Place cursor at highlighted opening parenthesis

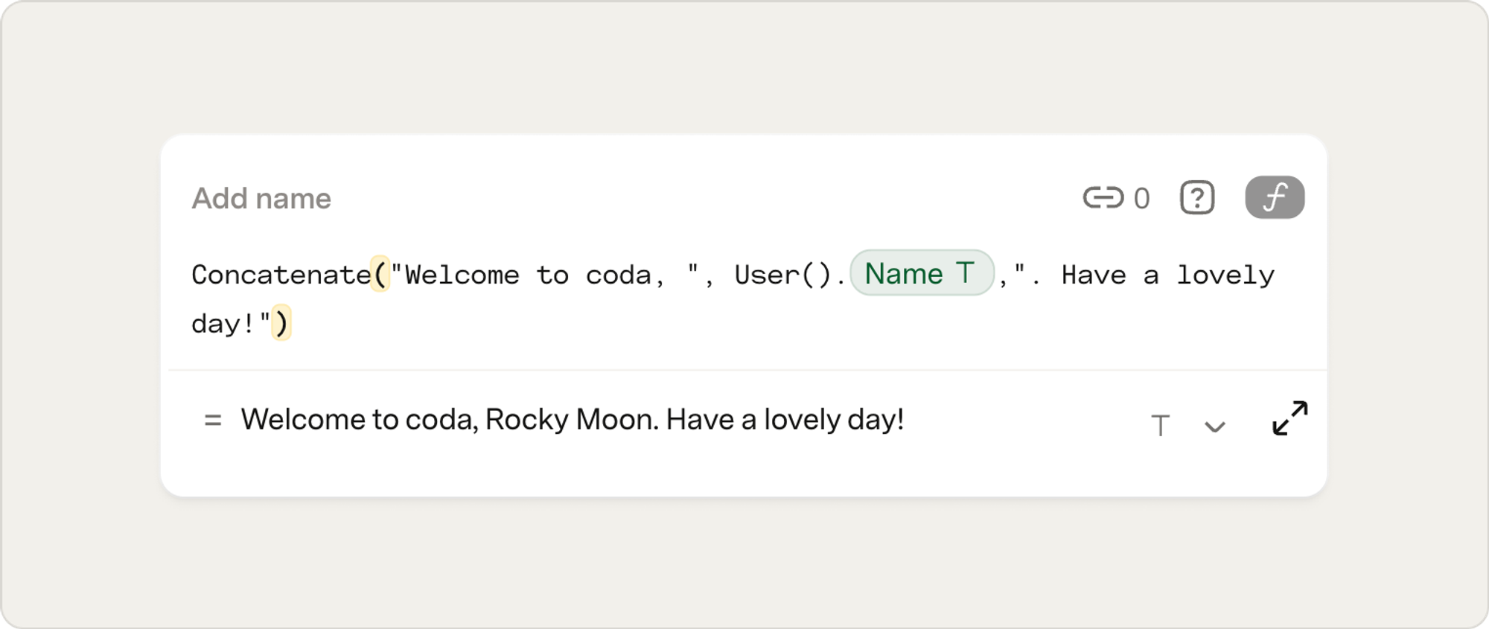coord(380,274)
